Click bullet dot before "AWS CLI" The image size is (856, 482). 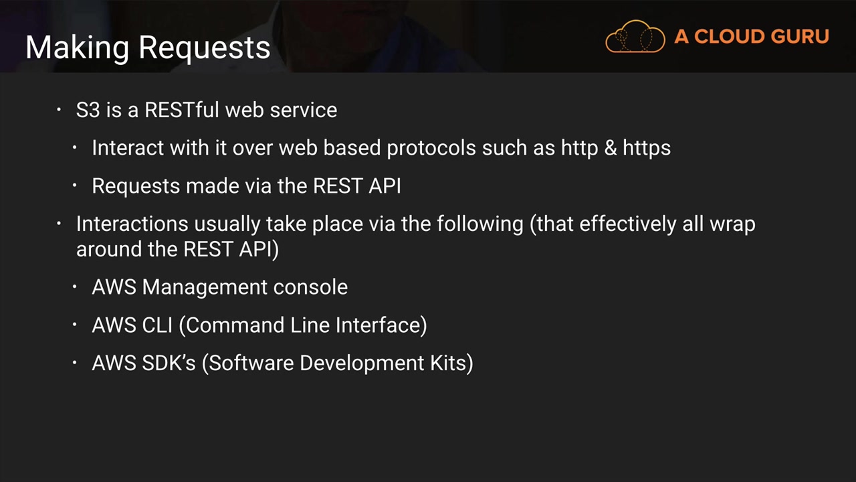[75, 325]
